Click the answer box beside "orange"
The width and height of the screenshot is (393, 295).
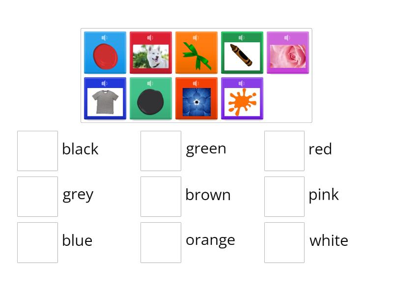[x=161, y=242]
